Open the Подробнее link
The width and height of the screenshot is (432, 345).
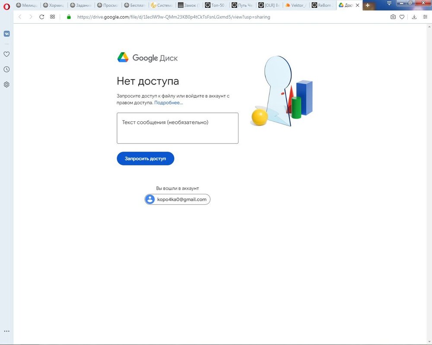pyautogui.click(x=168, y=103)
